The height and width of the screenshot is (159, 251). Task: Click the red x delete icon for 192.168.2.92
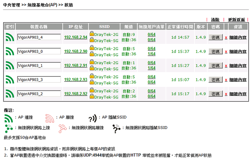(226, 94)
